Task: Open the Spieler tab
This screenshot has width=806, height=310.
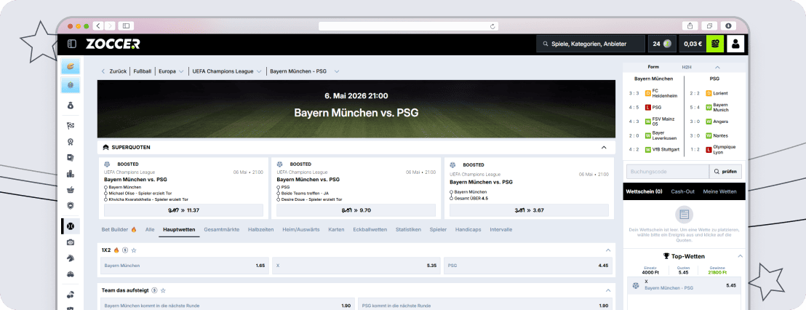Action: coord(438,230)
